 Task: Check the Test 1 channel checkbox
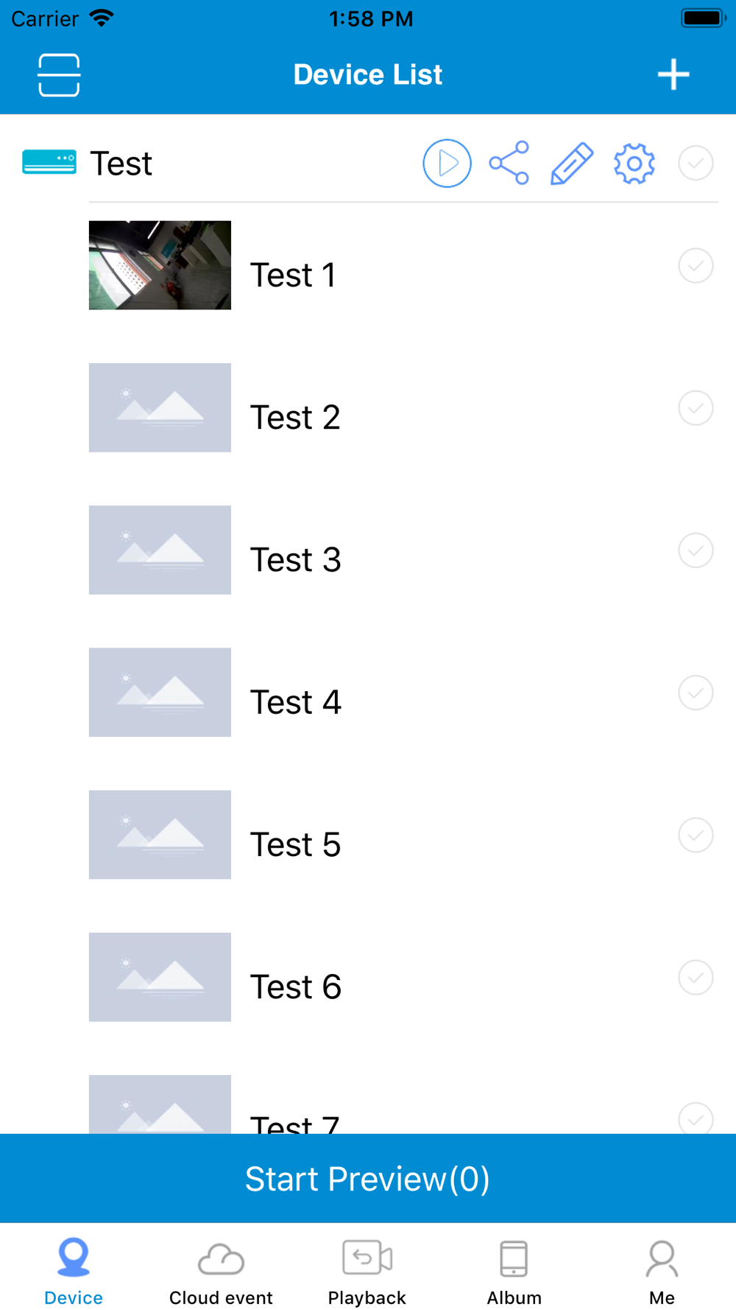click(696, 265)
